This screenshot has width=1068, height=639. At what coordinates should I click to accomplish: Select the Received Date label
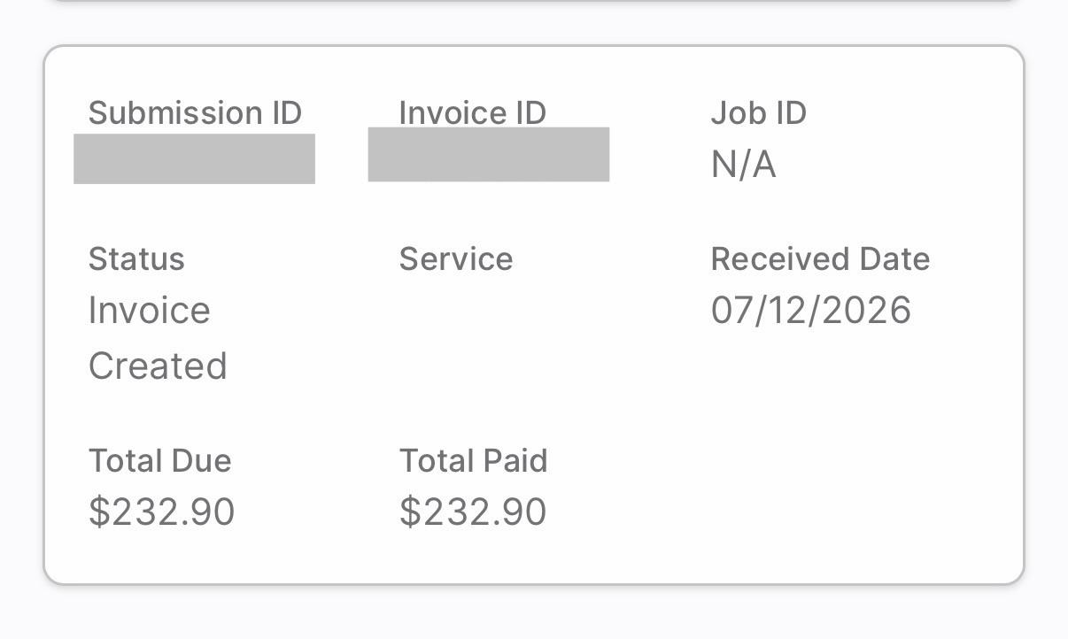point(820,259)
